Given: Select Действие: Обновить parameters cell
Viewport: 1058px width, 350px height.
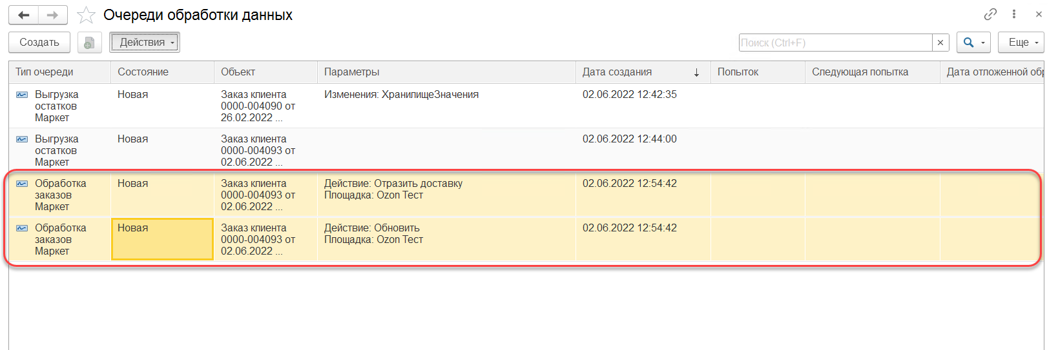Looking at the screenshot, I should point(373,234).
